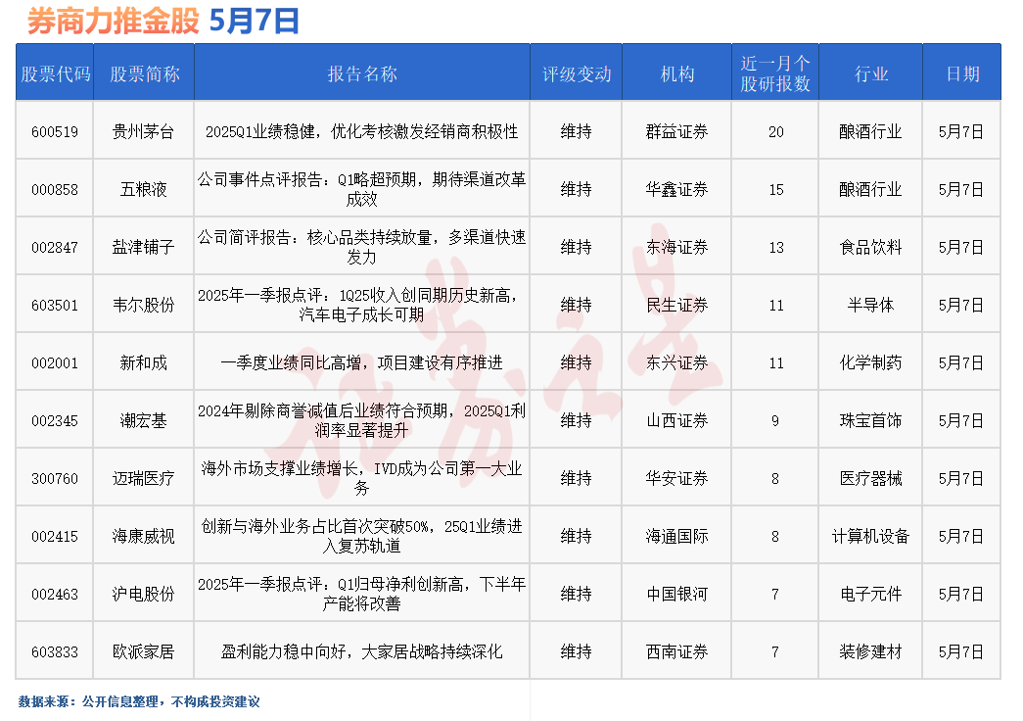Select stock code 002415
1023x721 pixels.
[55, 537]
